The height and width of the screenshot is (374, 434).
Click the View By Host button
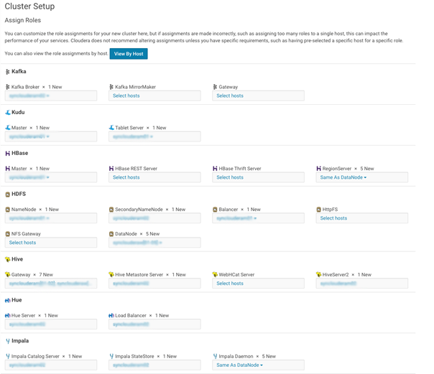tap(129, 54)
